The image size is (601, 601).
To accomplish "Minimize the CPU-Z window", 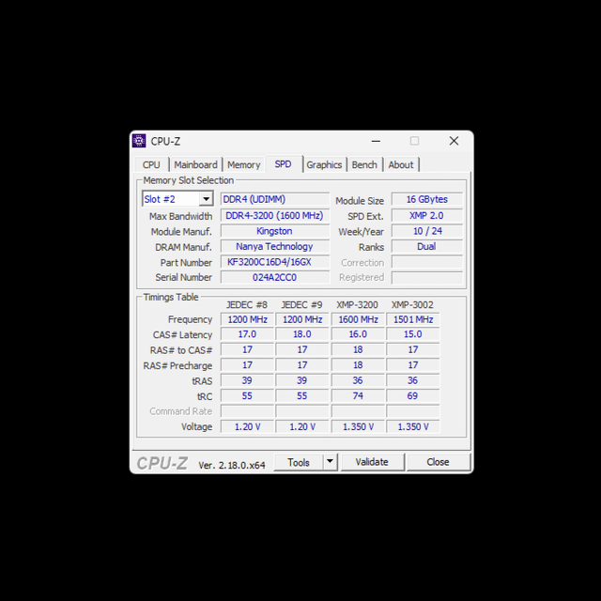I will coord(375,141).
